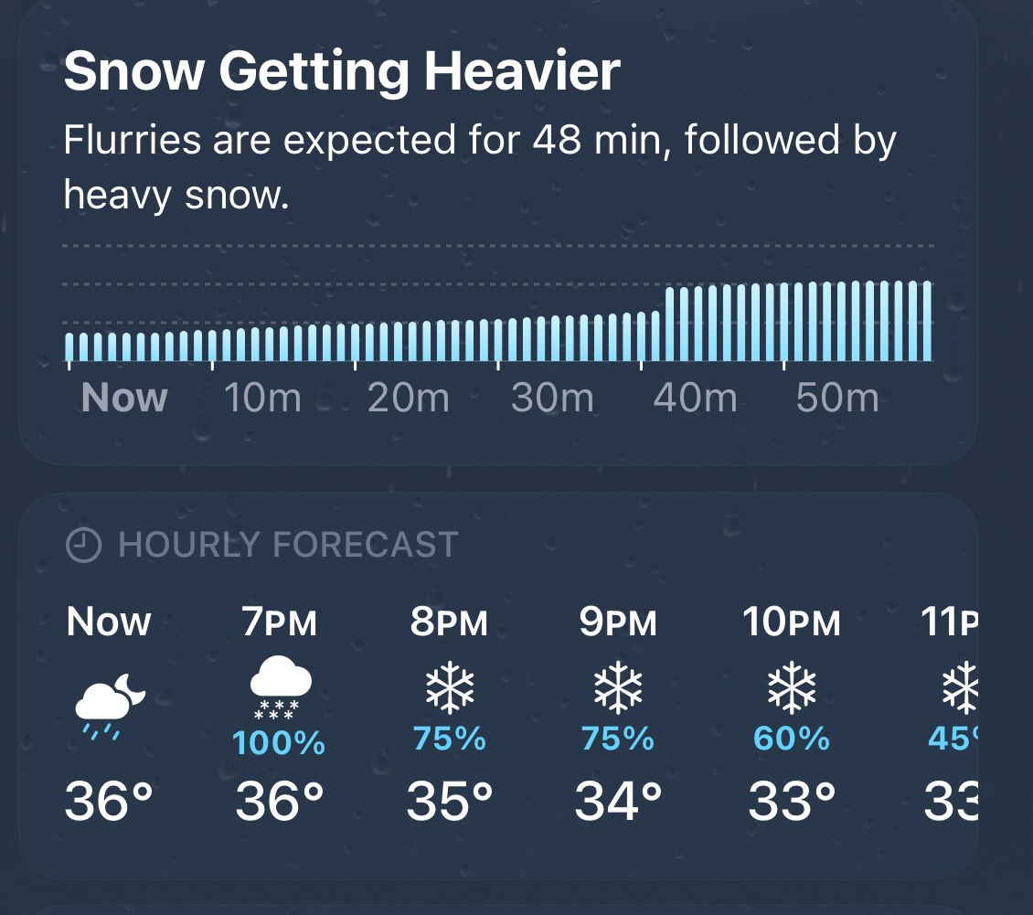Screen dimensions: 1033x915
Task: Tap the 40m label on the snow chart
Action: [x=695, y=399]
